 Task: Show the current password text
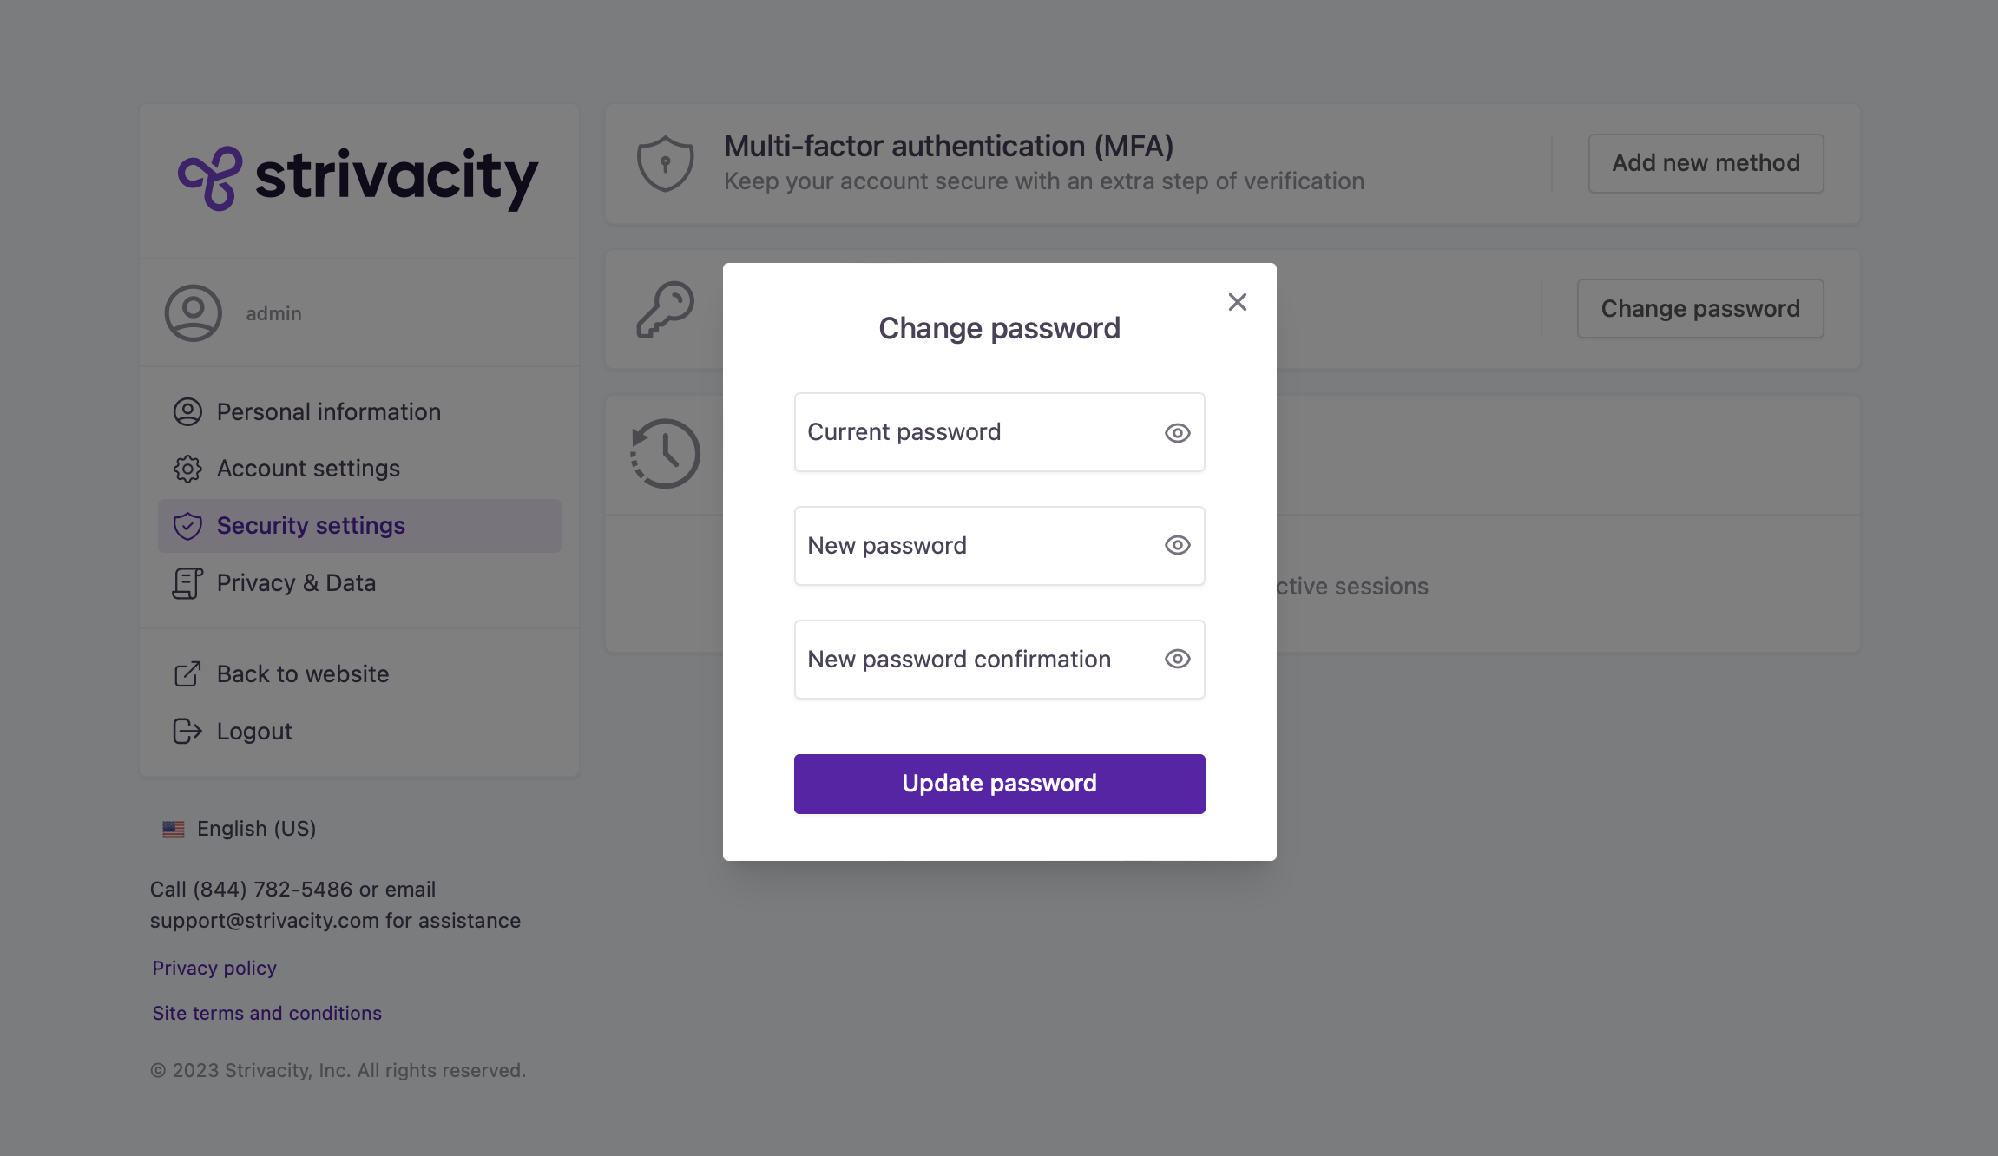coord(1177,433)
